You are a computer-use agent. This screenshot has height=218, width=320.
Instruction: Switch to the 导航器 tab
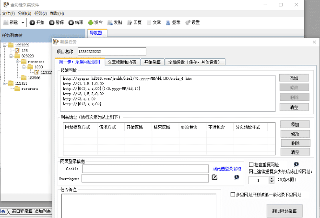pos(97,33)
